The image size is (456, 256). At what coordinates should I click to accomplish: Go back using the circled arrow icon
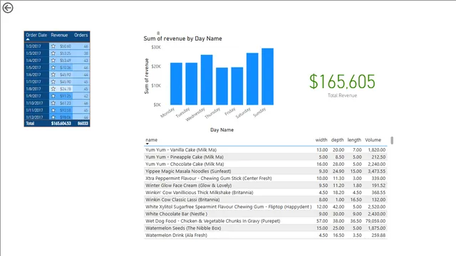[x=8, y=8]
